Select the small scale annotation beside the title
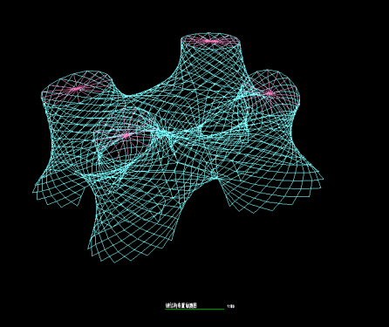 point(231,306)
